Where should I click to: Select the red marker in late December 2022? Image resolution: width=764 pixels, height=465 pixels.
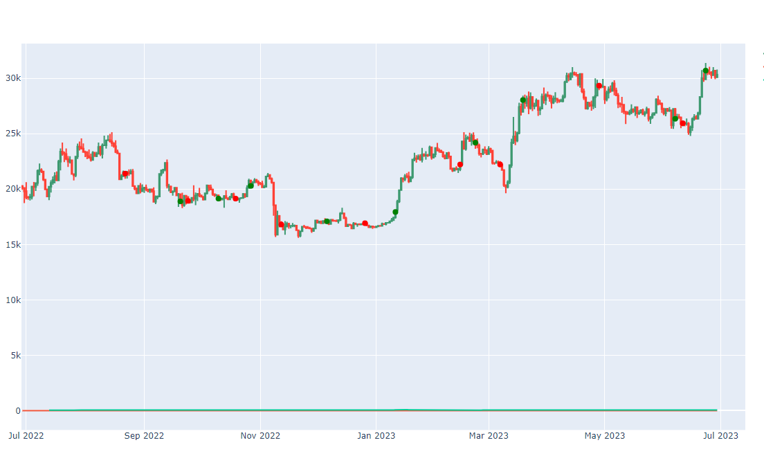tap(365, 224)
